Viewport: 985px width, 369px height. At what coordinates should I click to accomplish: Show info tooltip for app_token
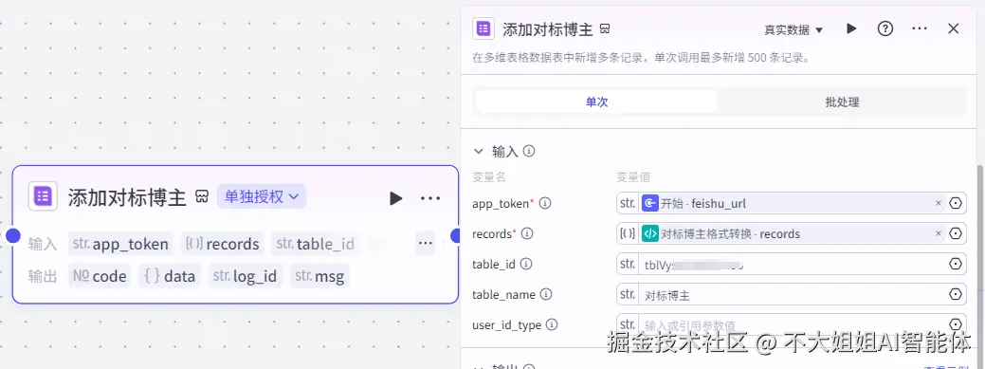tap(545, 203)
